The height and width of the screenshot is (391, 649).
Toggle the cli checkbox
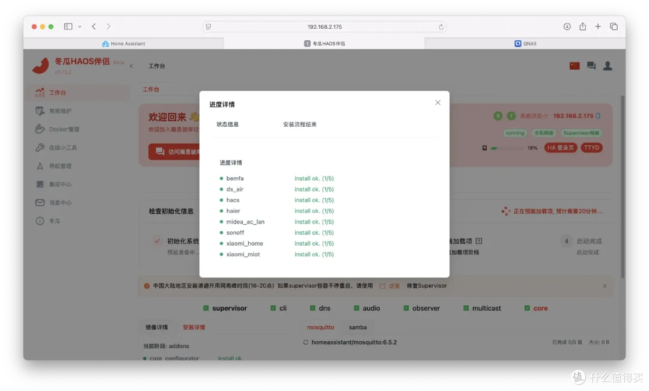click(x=273, y=308)
